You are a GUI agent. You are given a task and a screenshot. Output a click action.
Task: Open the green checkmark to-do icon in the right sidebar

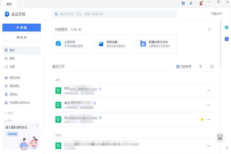pos(227,27)
